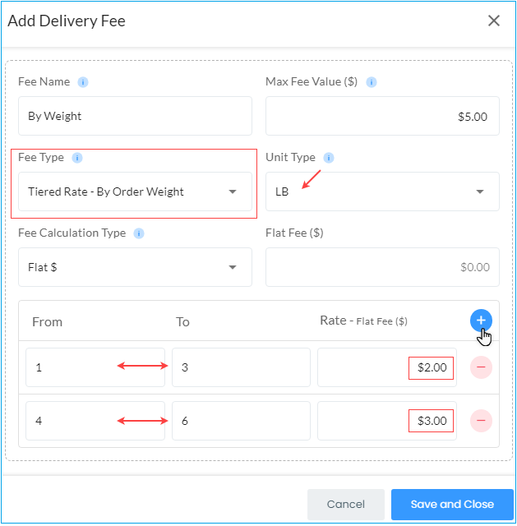Click the From field containing 1
Screen dimensions: 517x526
pyautogui.click(x=95, y=367)
